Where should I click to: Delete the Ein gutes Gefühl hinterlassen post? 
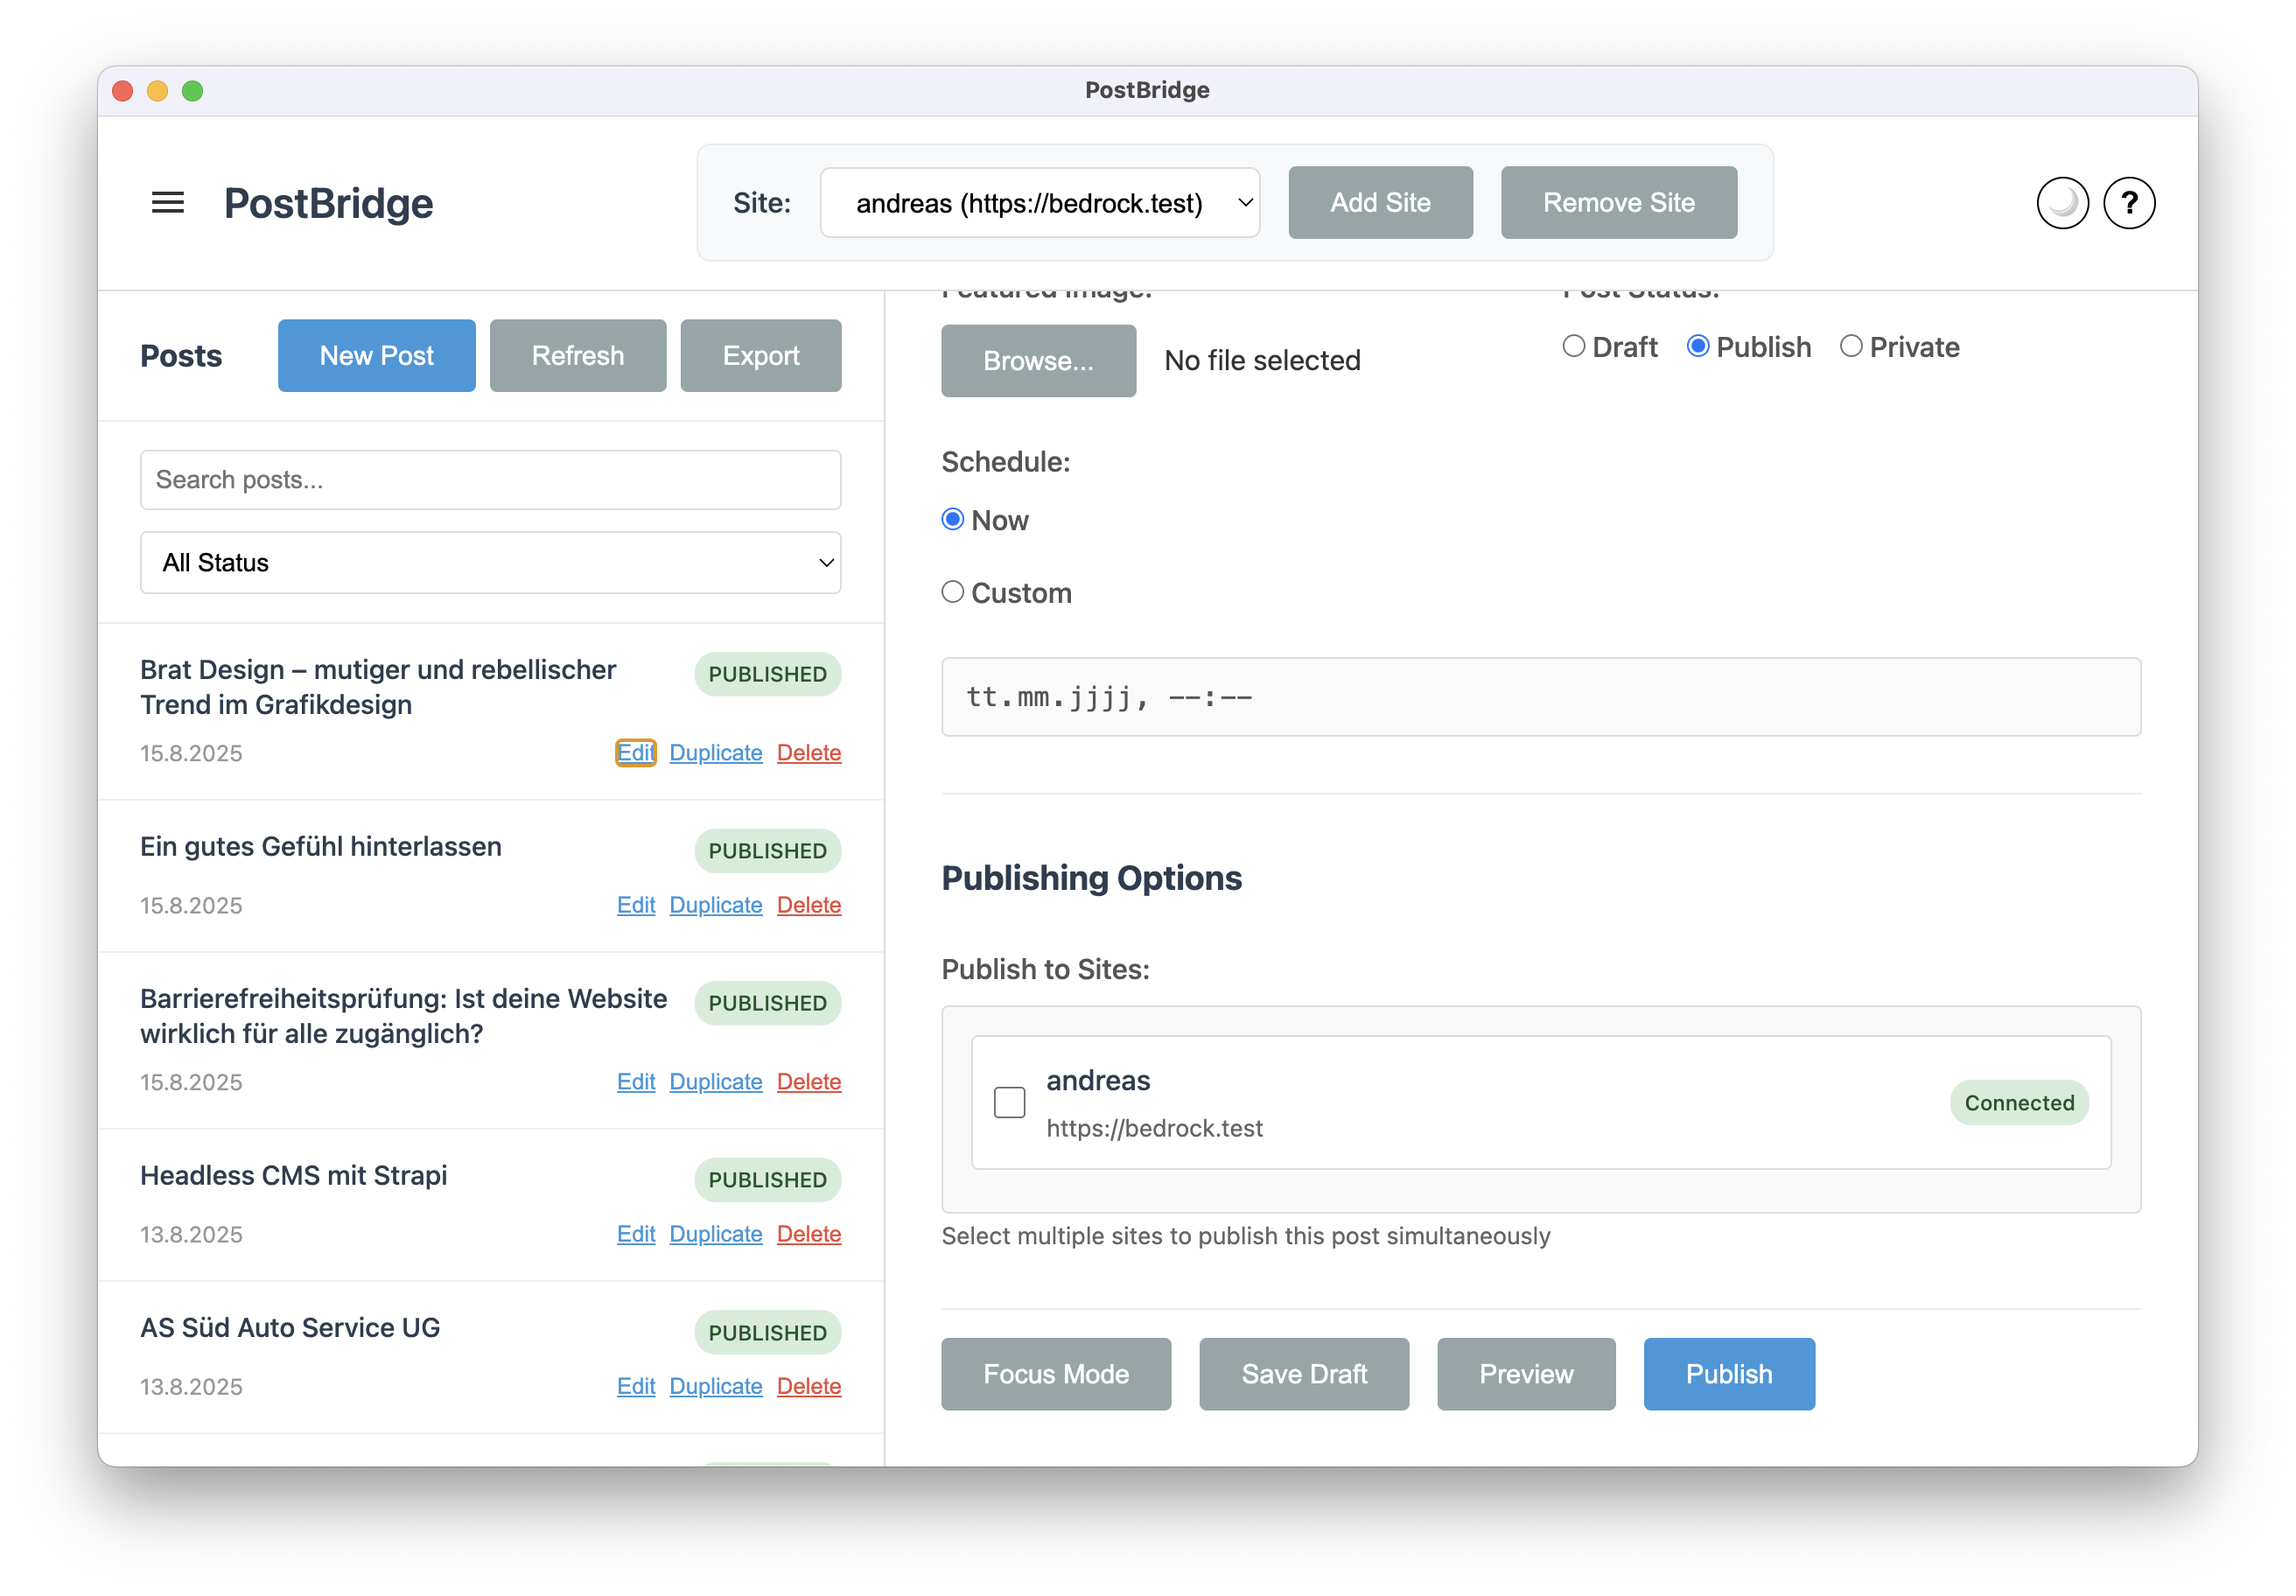click(x=808, y=905)
